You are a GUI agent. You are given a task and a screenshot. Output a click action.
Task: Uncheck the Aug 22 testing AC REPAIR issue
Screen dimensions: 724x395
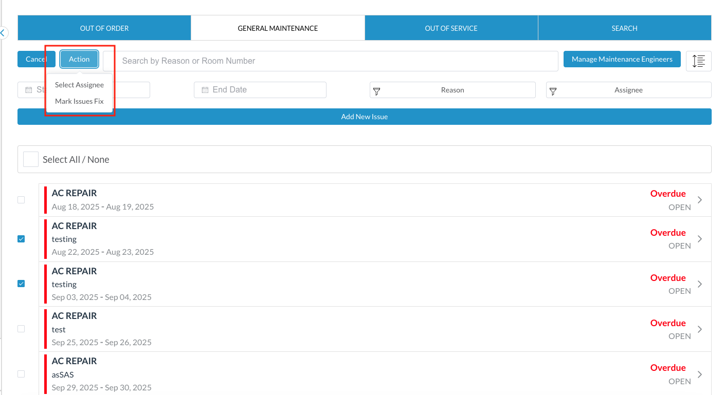click(21, 239)
